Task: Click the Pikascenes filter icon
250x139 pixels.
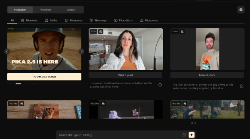Action: [x=142, y=20]
